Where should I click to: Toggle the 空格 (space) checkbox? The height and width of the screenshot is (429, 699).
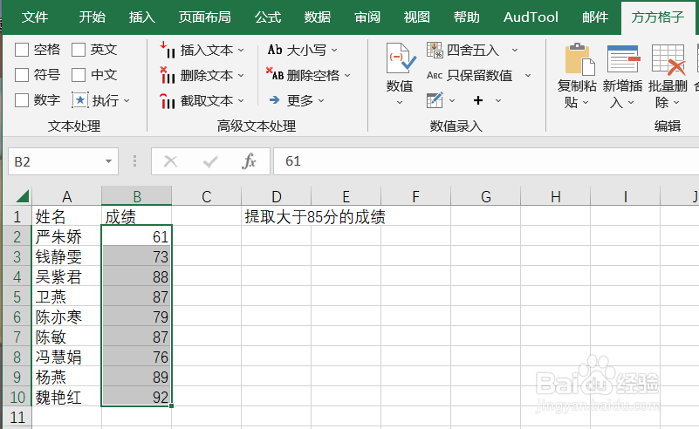pos(22,50)
